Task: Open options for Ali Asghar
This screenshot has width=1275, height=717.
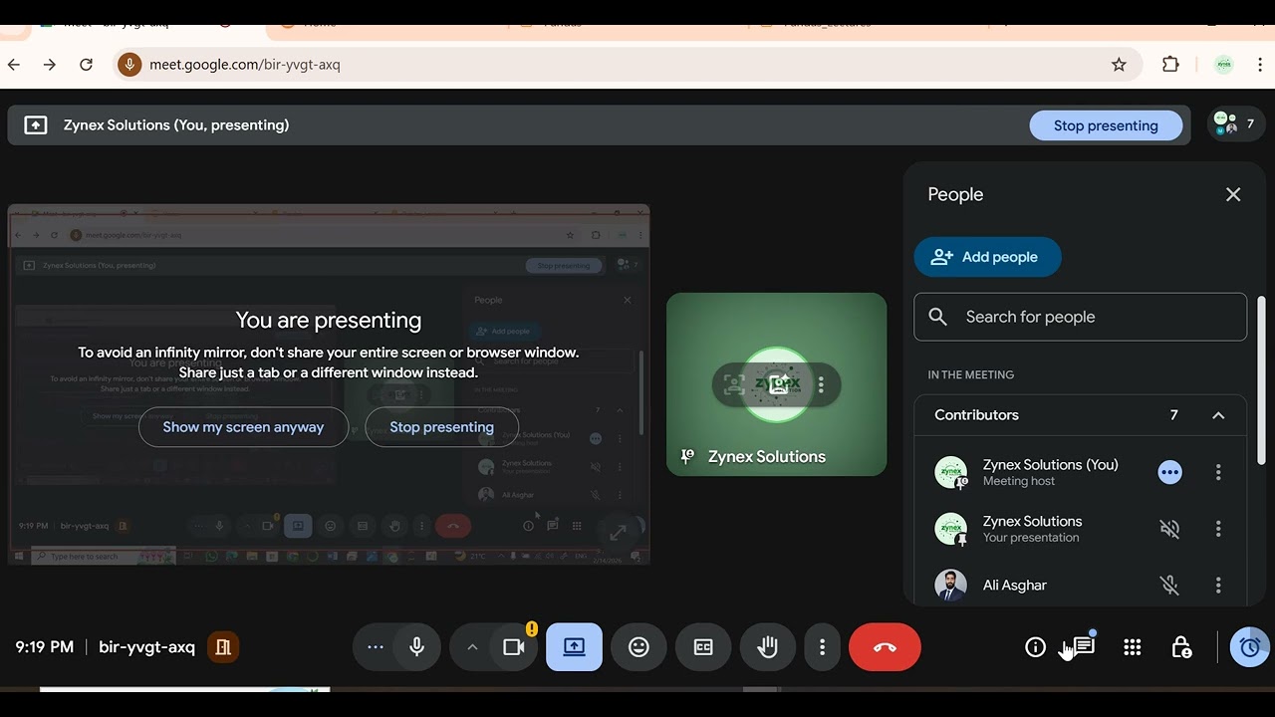Action: point(1218,586)
